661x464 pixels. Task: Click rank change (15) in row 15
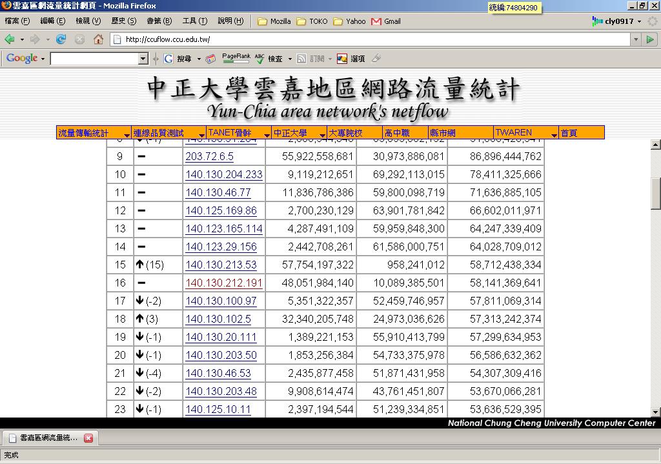(154, 265)
